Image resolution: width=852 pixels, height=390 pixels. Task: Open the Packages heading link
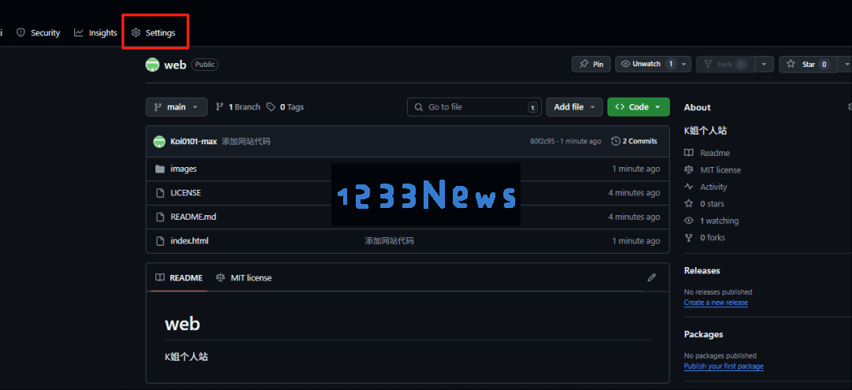coord(704,334)
